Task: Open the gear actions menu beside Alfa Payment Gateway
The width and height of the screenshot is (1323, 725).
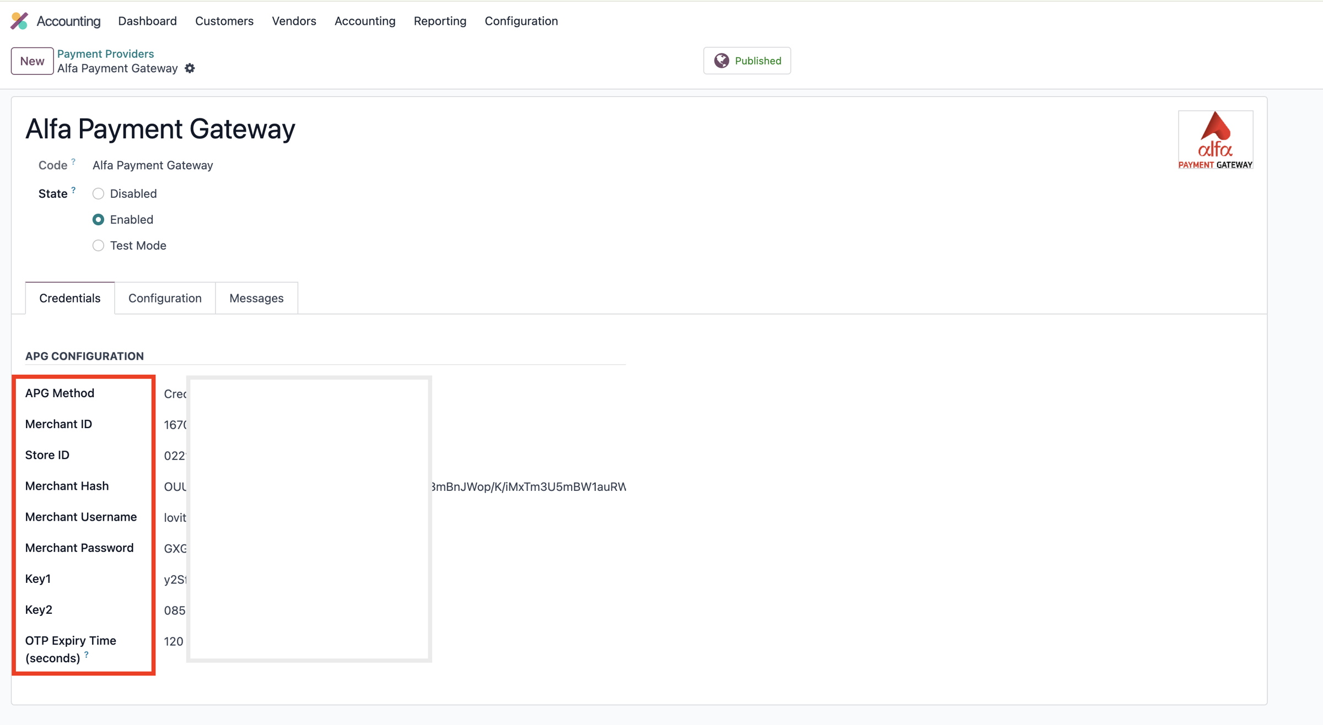Action: [190, 68]
